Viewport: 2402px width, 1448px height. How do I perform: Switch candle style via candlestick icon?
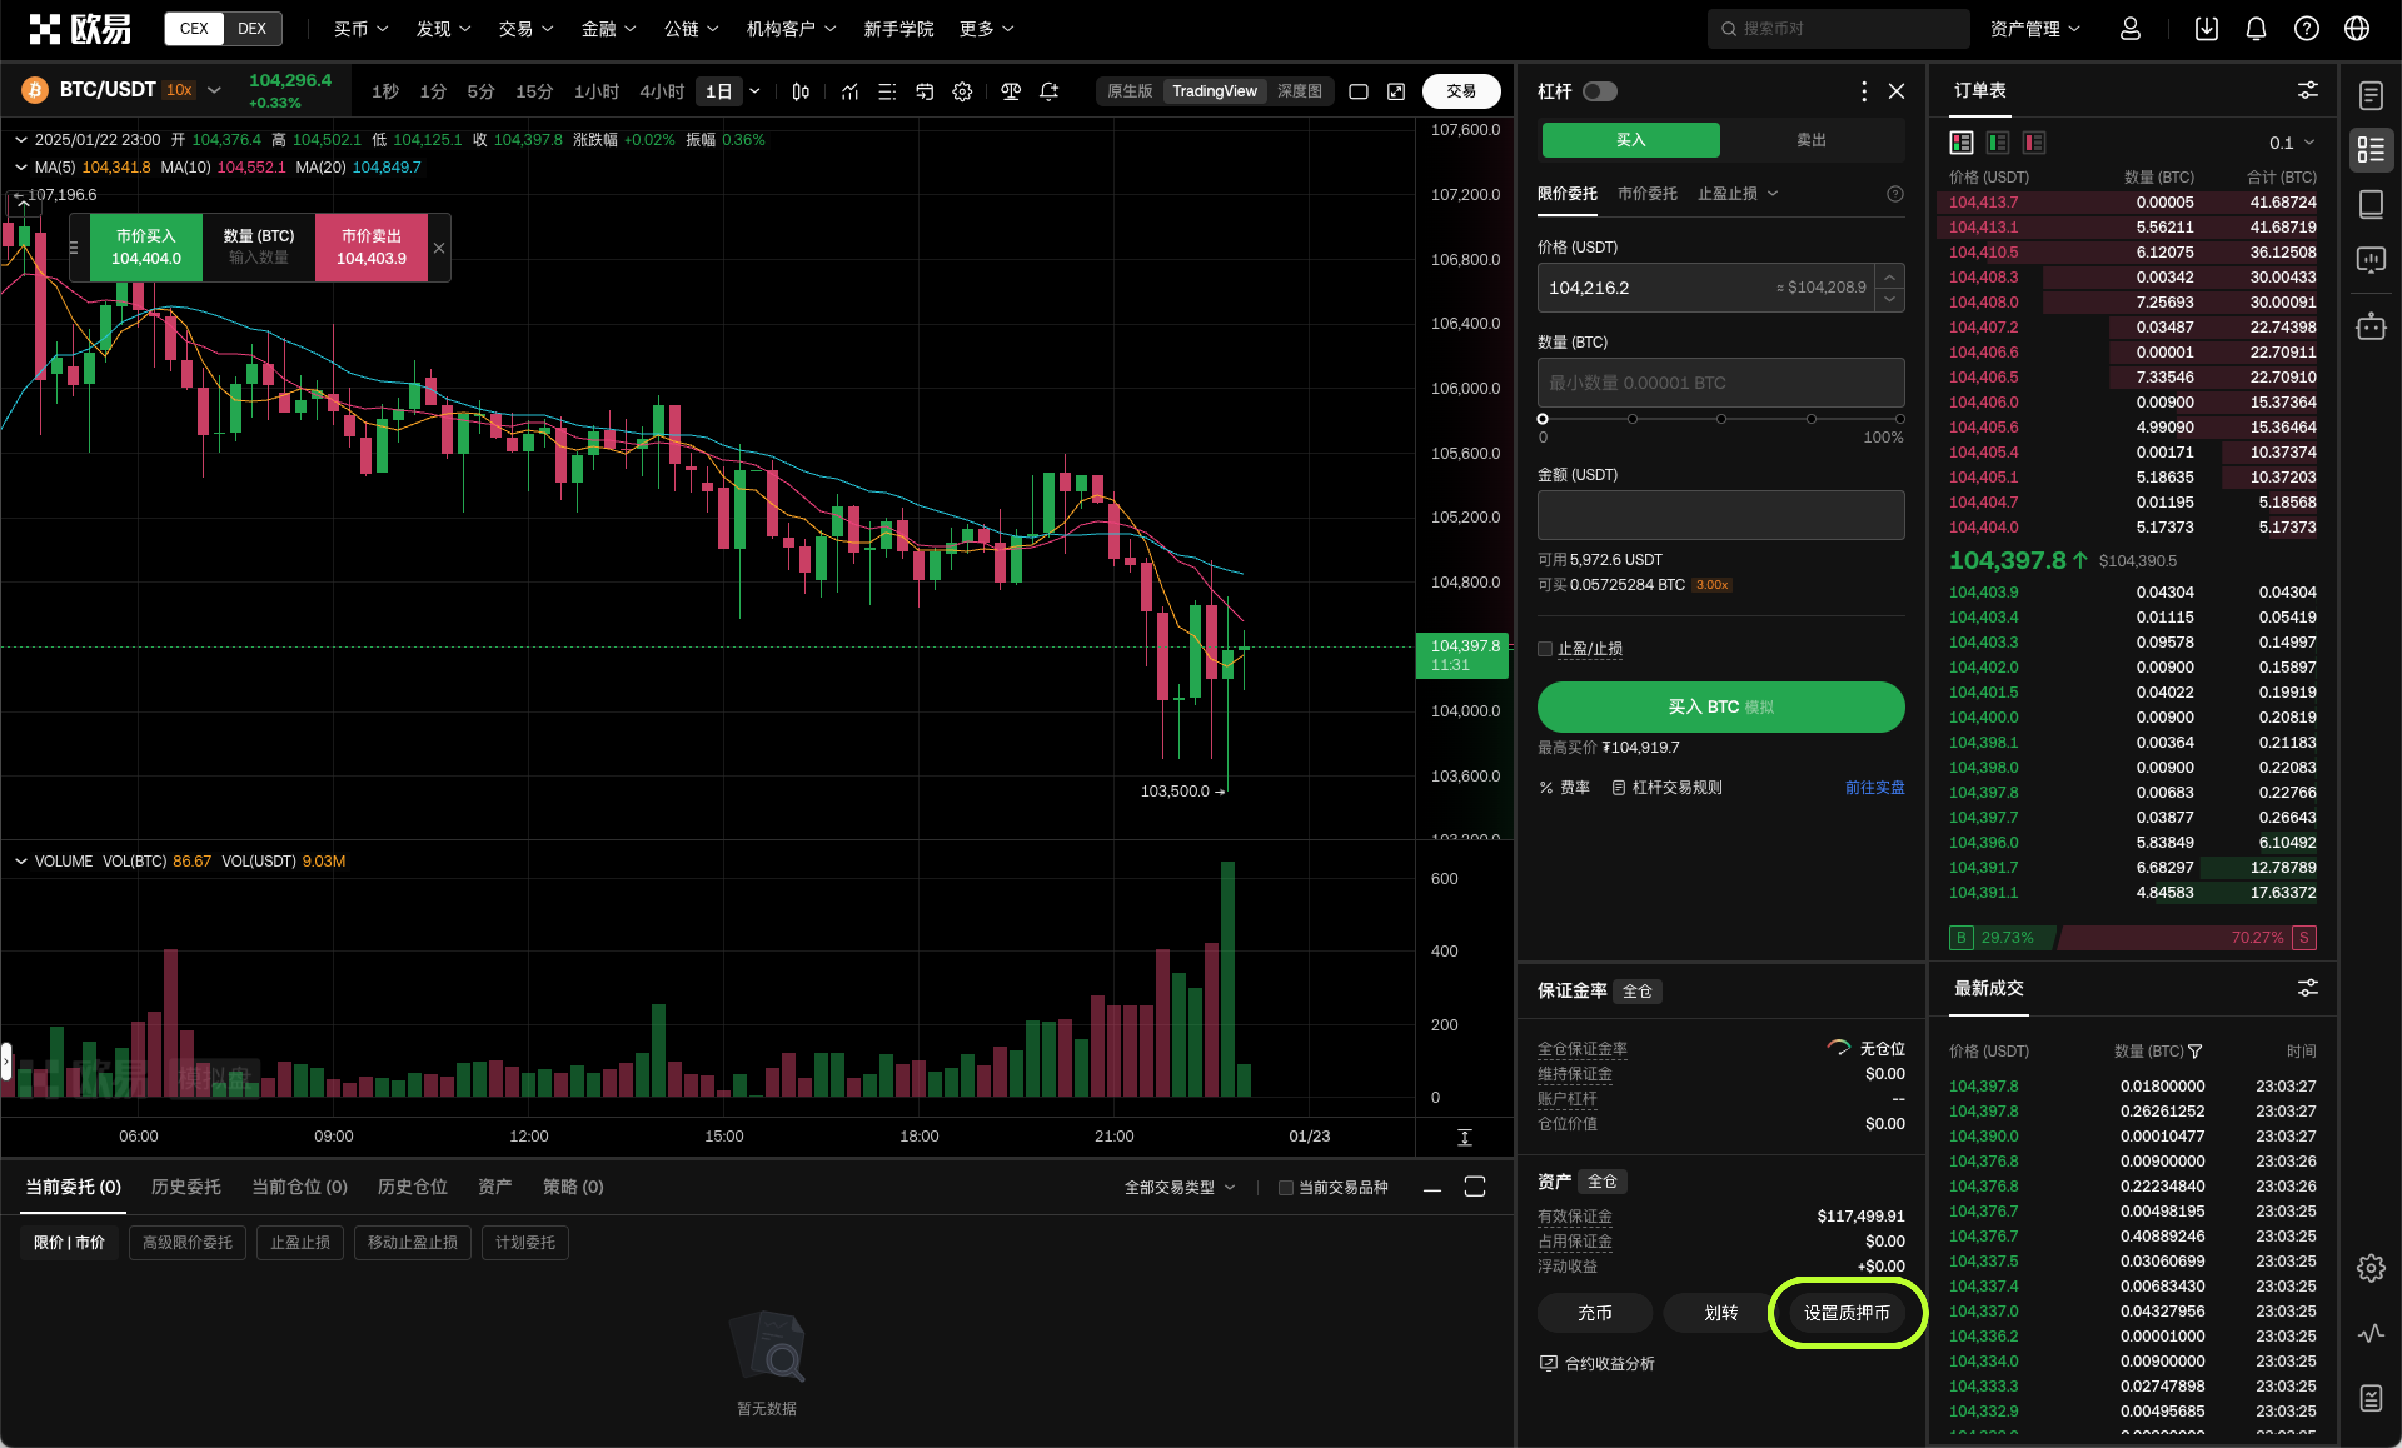click(x=800, y=92)
